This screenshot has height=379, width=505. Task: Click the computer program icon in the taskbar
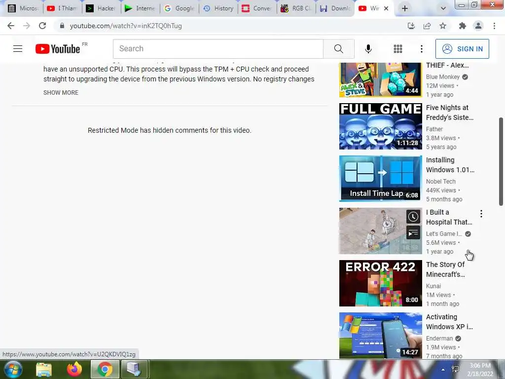pos(134,369)
